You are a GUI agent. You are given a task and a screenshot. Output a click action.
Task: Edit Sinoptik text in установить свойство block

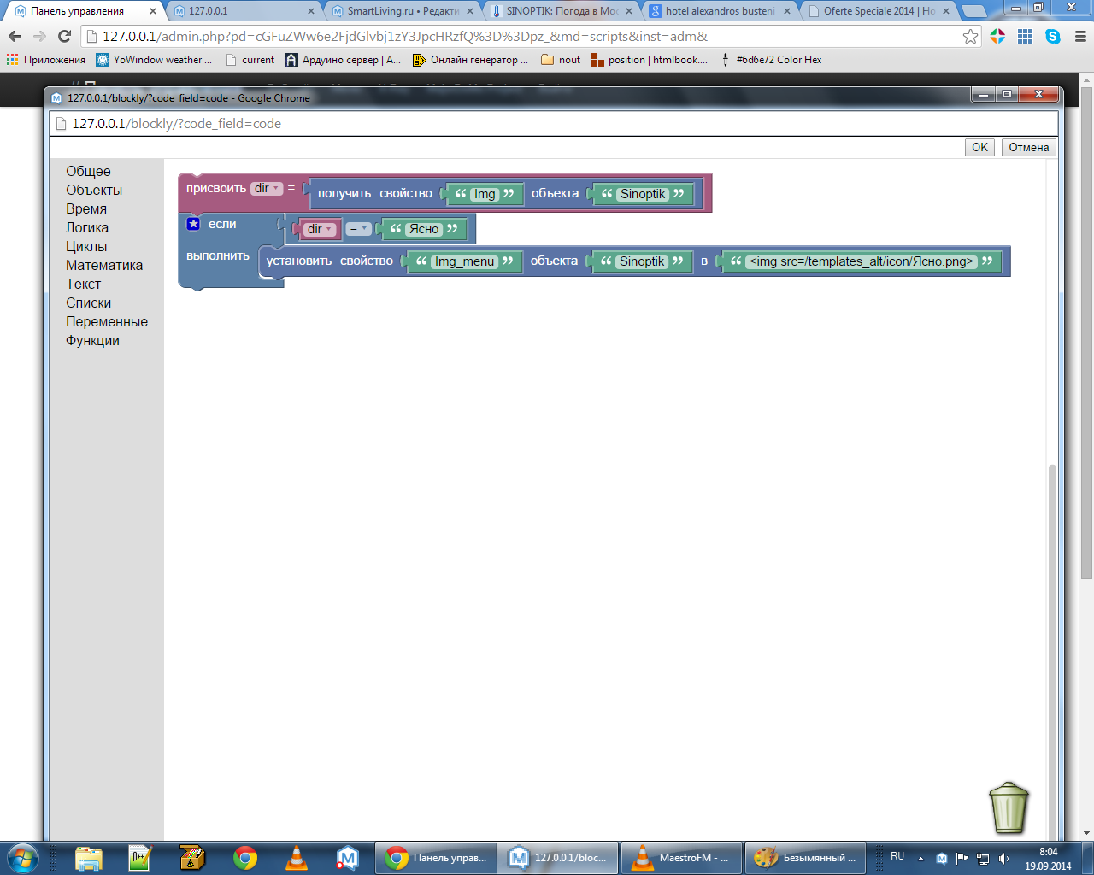[x=642, y=261]
